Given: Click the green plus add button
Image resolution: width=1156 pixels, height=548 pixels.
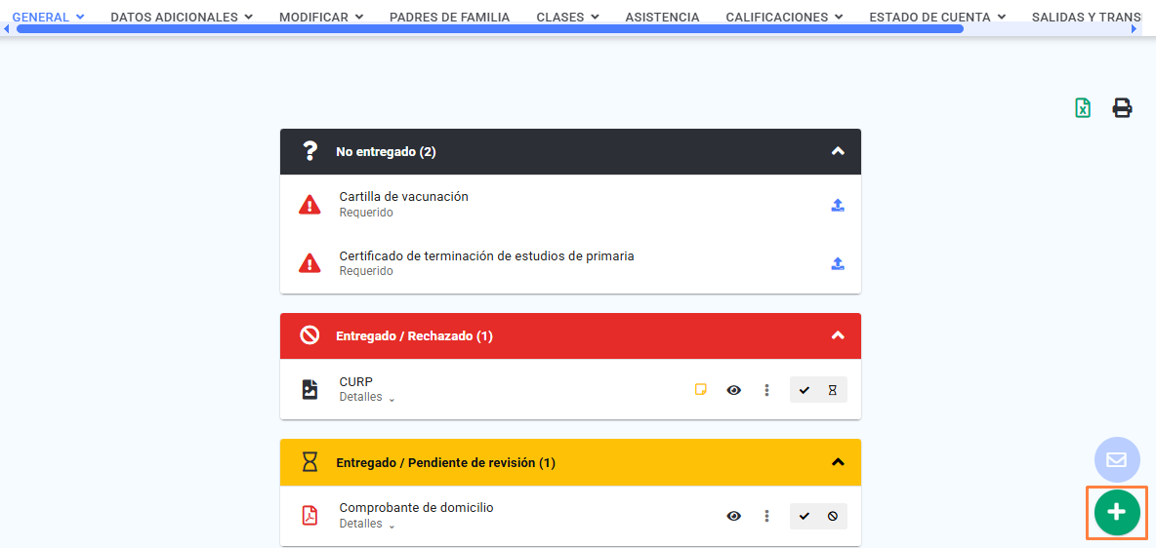Looking at the screenshot, I should tap(1117, 512).
